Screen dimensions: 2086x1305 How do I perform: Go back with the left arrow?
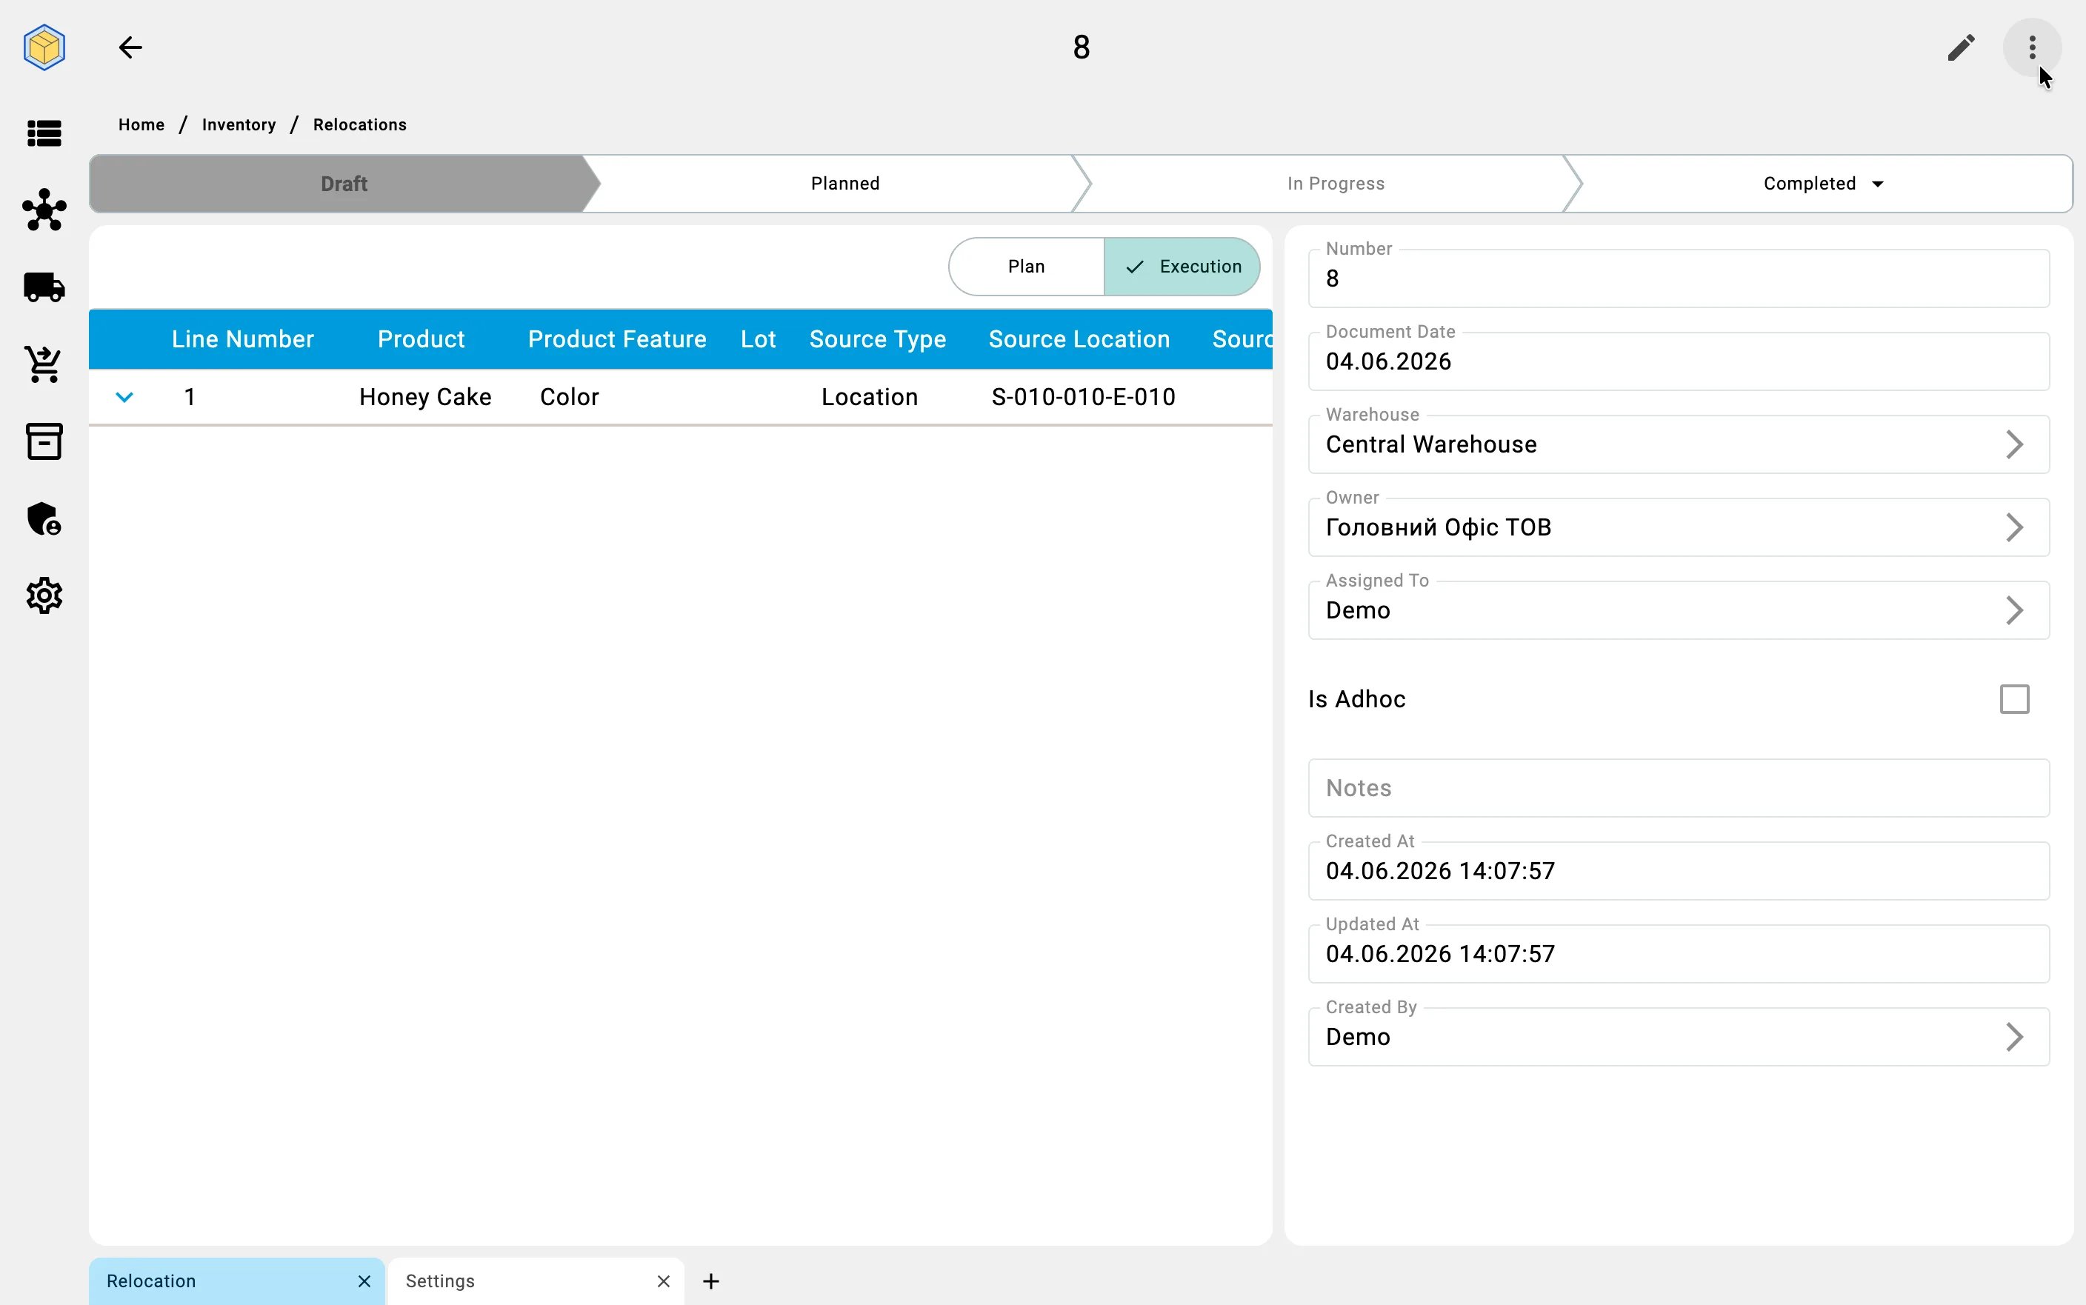(x=130, y=47)
